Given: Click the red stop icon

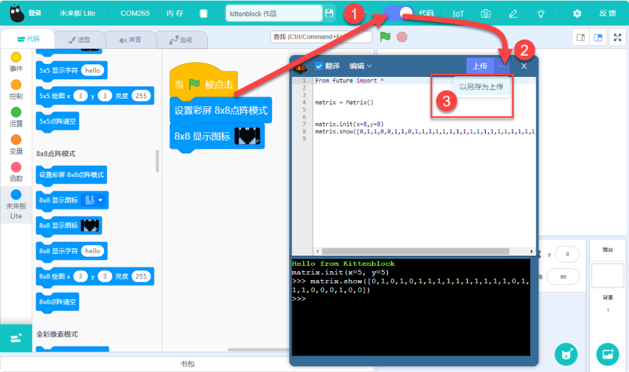Looking at the screenshot, I should [x=402, y=37].
